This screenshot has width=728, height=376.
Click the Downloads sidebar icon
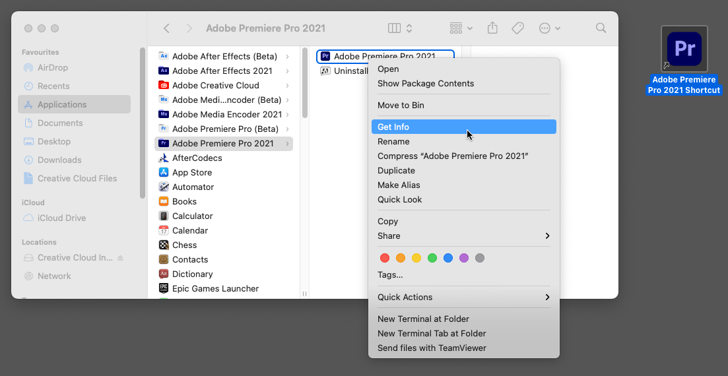coord(28,160)
